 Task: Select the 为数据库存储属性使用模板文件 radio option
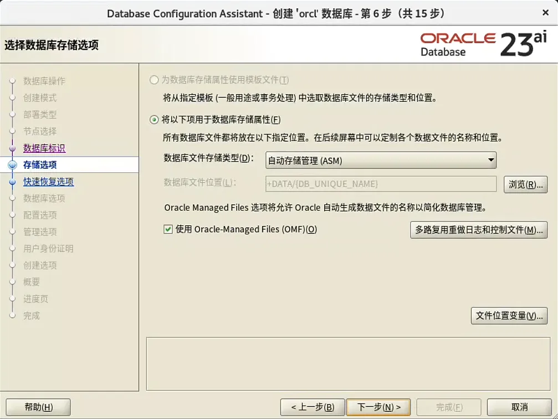153,80
